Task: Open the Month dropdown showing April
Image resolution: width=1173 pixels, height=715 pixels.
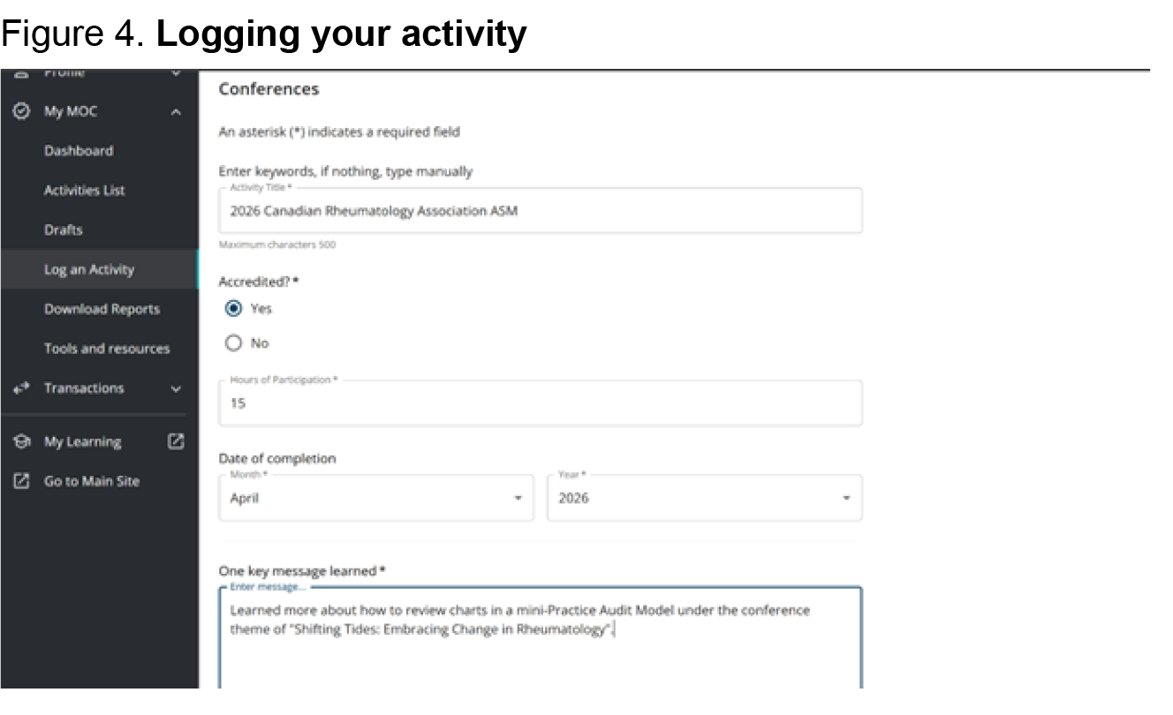Action: tap(376, 498)
